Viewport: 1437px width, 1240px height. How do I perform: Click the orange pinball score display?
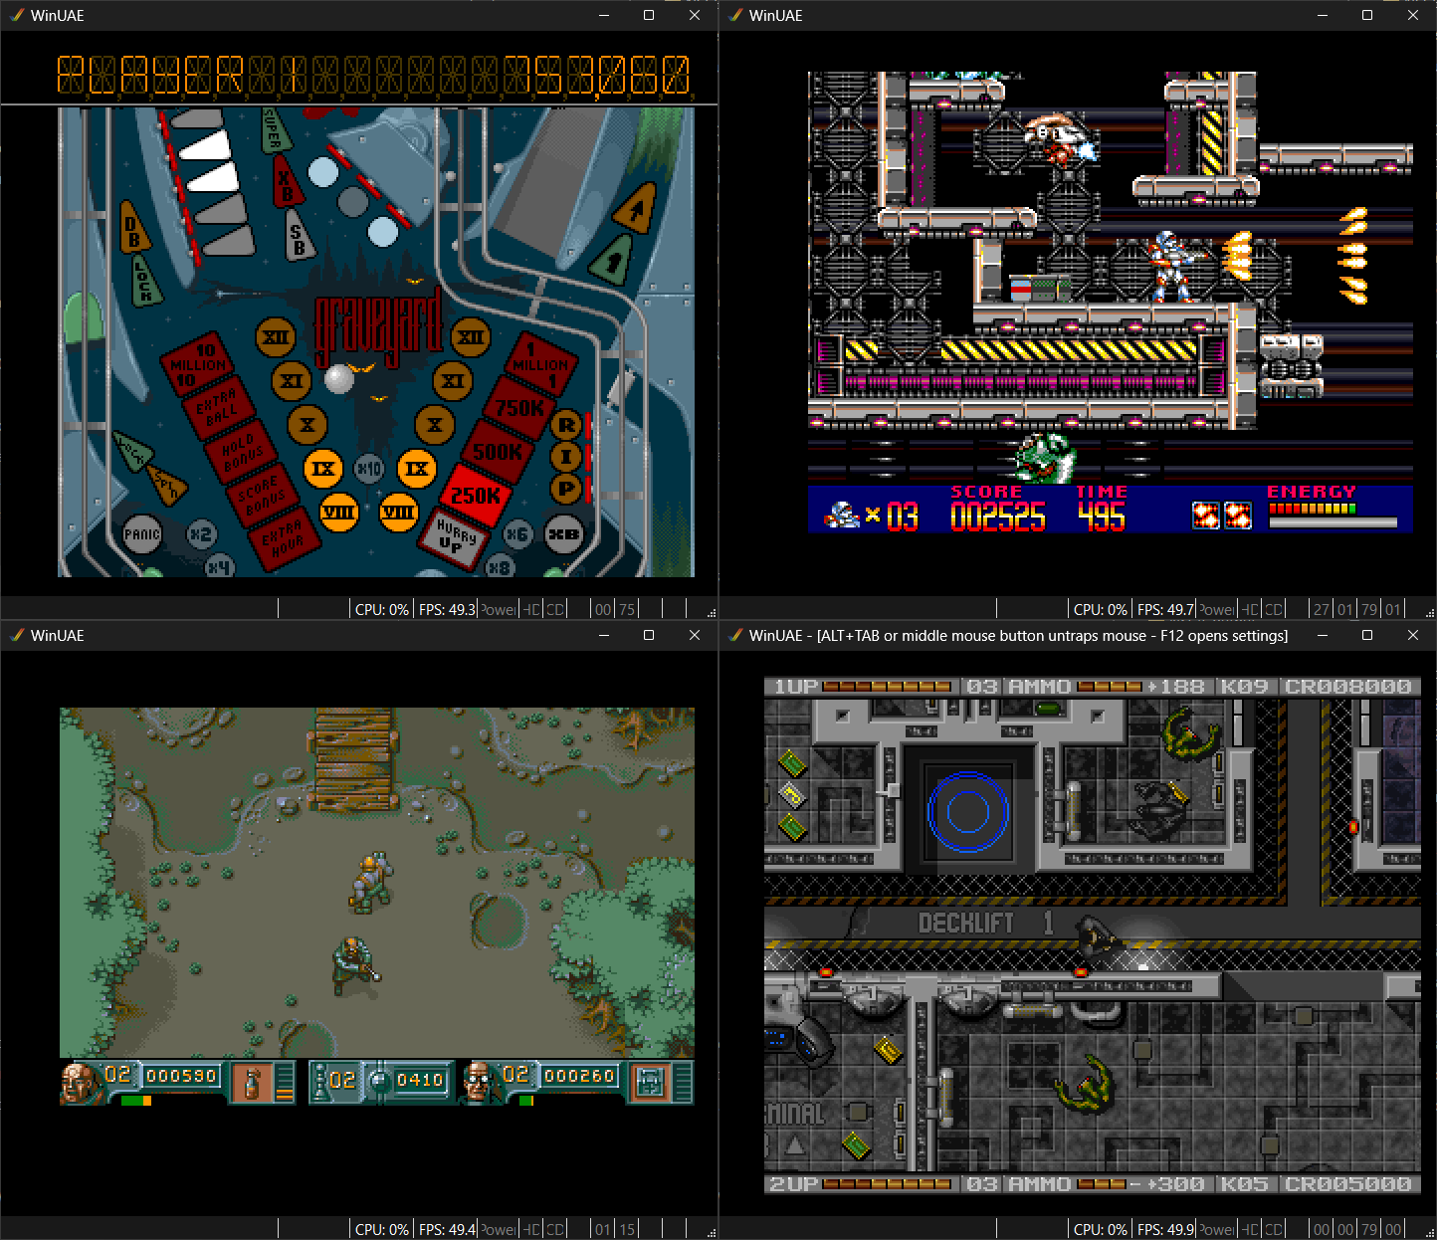[373, 76]
